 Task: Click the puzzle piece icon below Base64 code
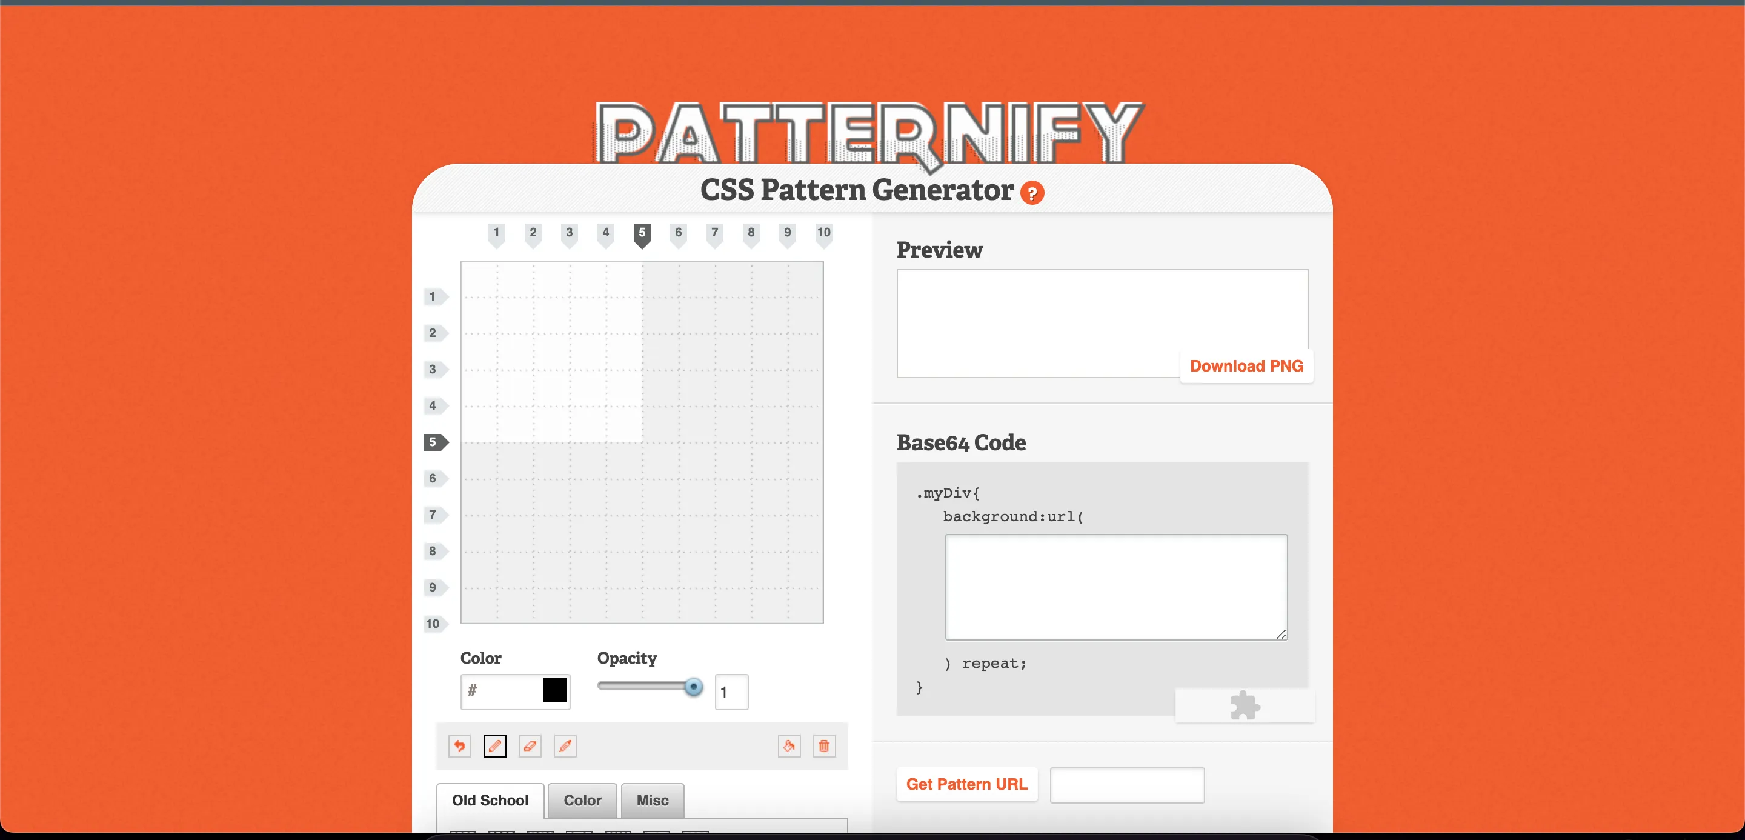pos(1245,706)
